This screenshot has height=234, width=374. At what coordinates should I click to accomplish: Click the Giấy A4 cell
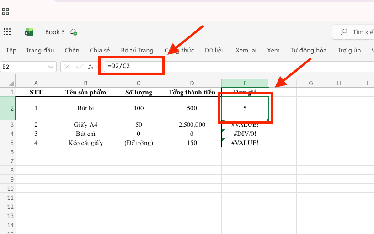pos(85,125)
